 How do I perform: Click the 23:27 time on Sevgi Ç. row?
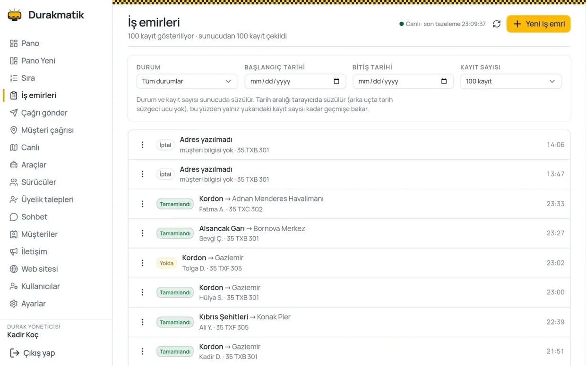coord(555,233)
